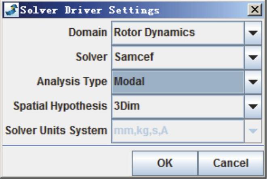Click the 3Dim spatial hypothesis field
Screen dimensions: 267x179
[x=178, y=106]
